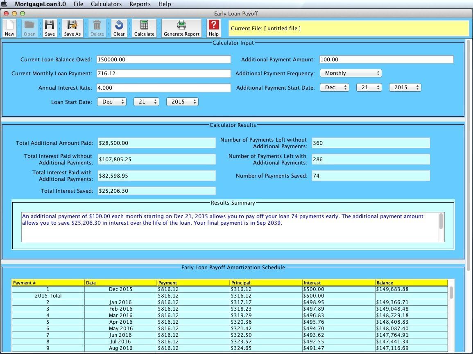
Task: Click the Balance column header
Action: click(x=411, y=283)
